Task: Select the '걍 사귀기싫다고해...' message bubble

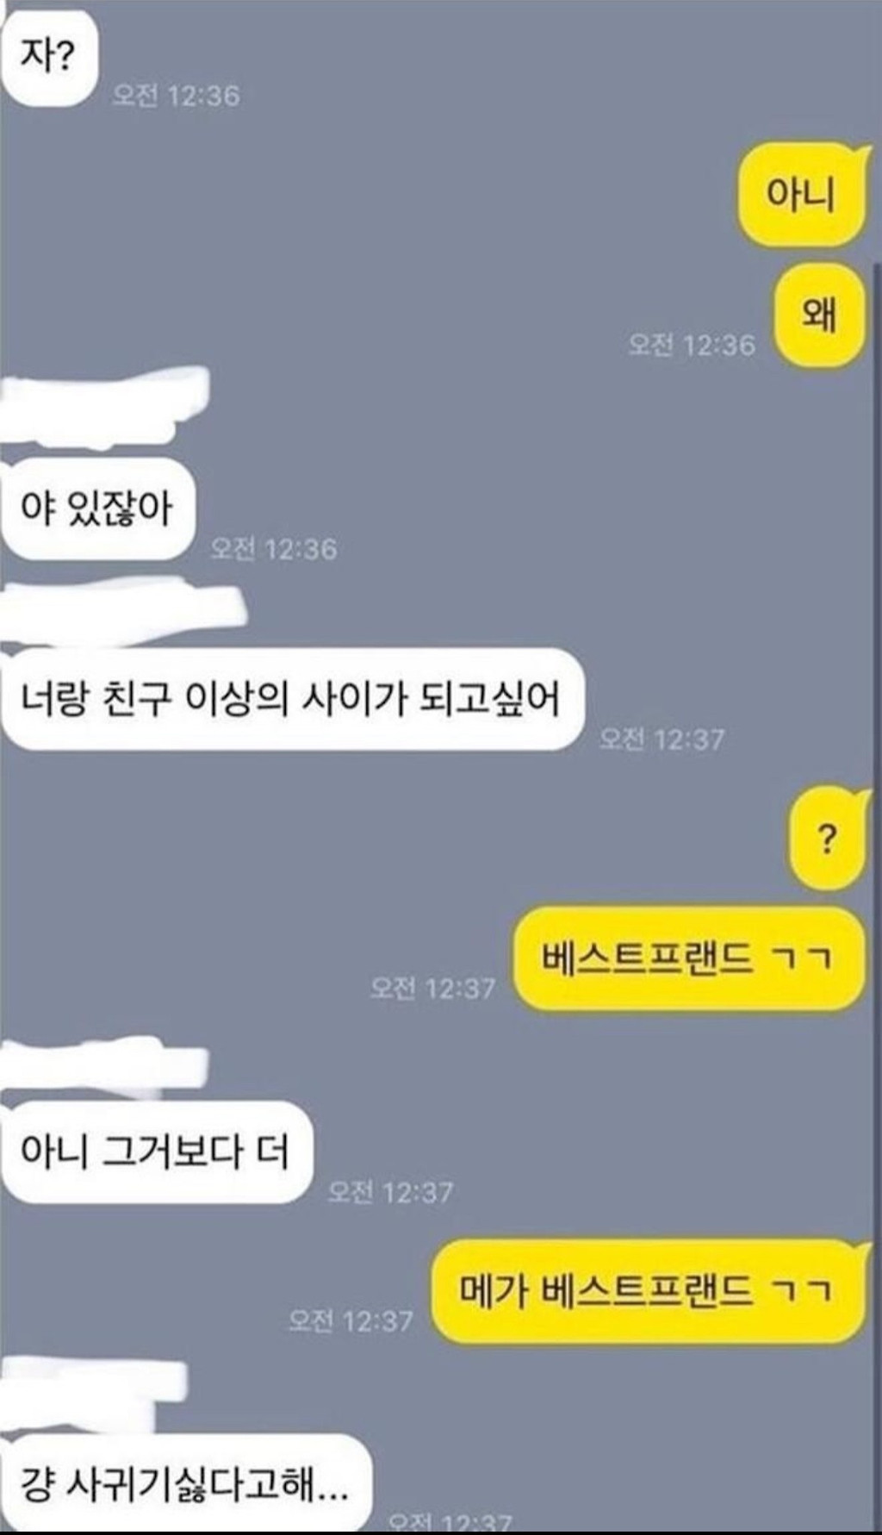Action: (x=185, y=1484)
